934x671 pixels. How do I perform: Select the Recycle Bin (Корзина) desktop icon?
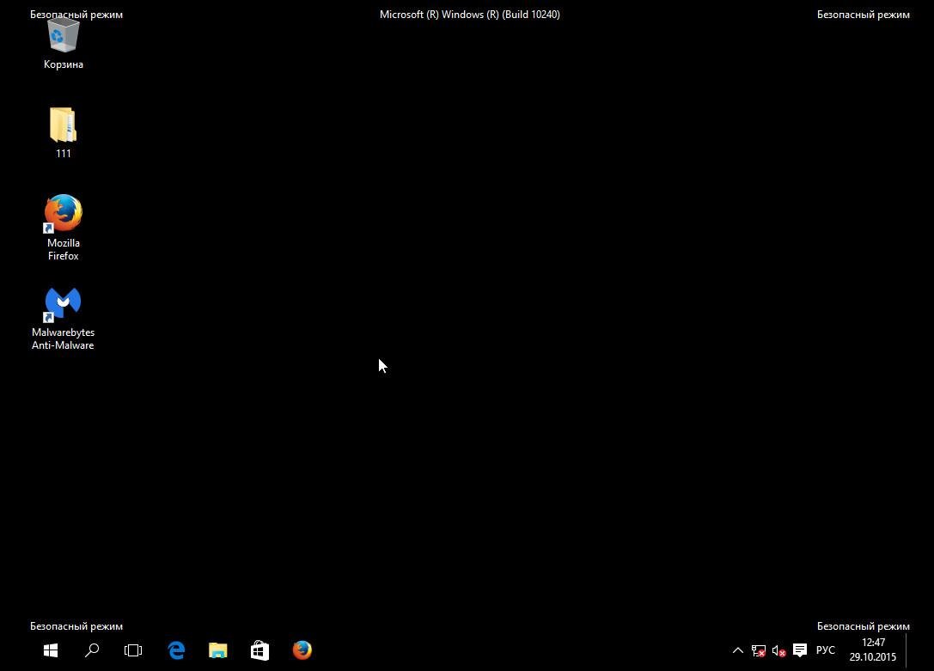click(x=63, y=44)
